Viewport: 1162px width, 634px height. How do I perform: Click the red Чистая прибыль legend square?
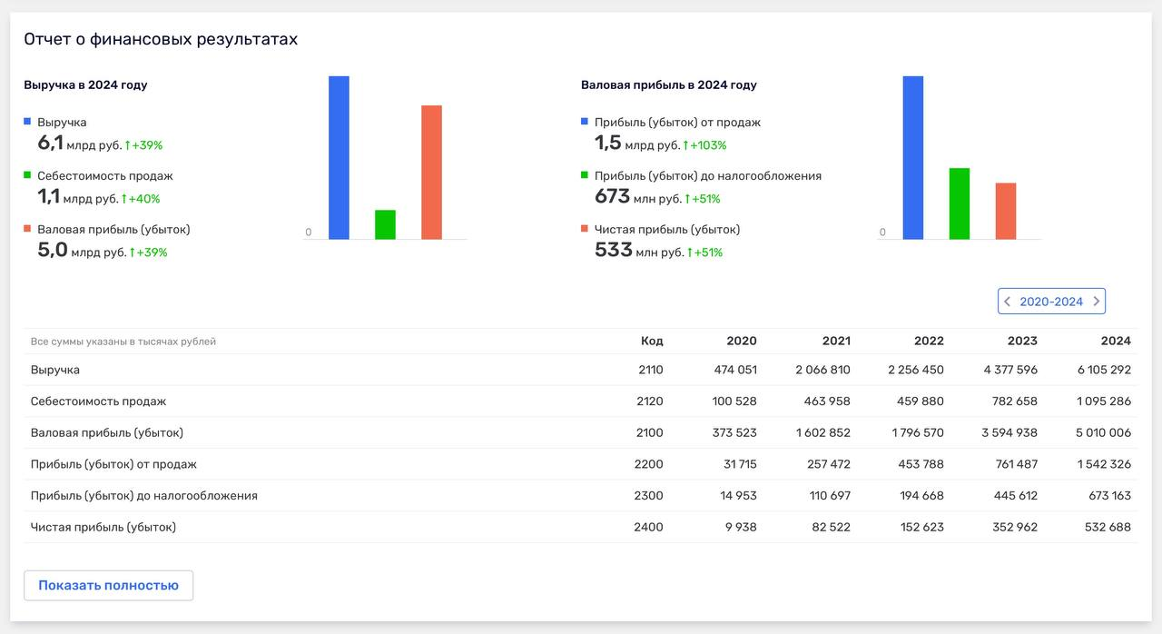(x=585, y=229)
